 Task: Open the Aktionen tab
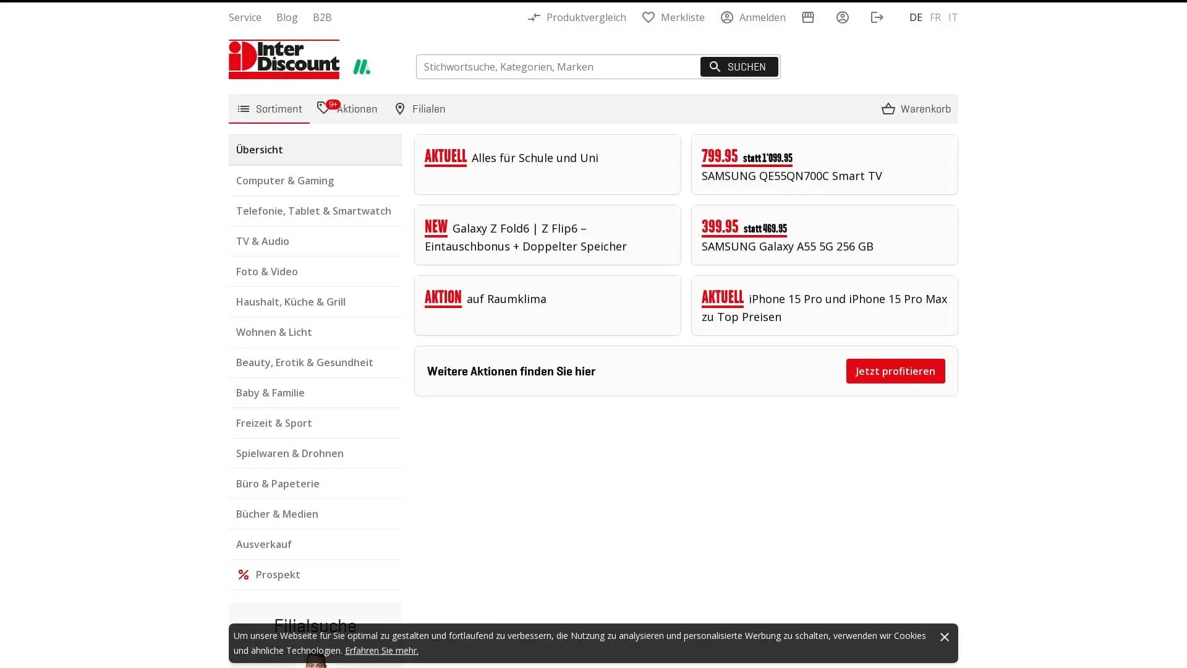(347, 109)
